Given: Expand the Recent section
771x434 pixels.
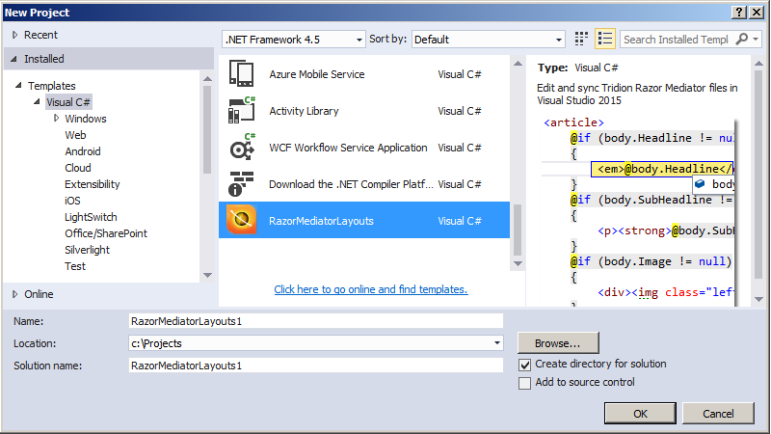Looking at the screenshot, I should coord(14,35).
